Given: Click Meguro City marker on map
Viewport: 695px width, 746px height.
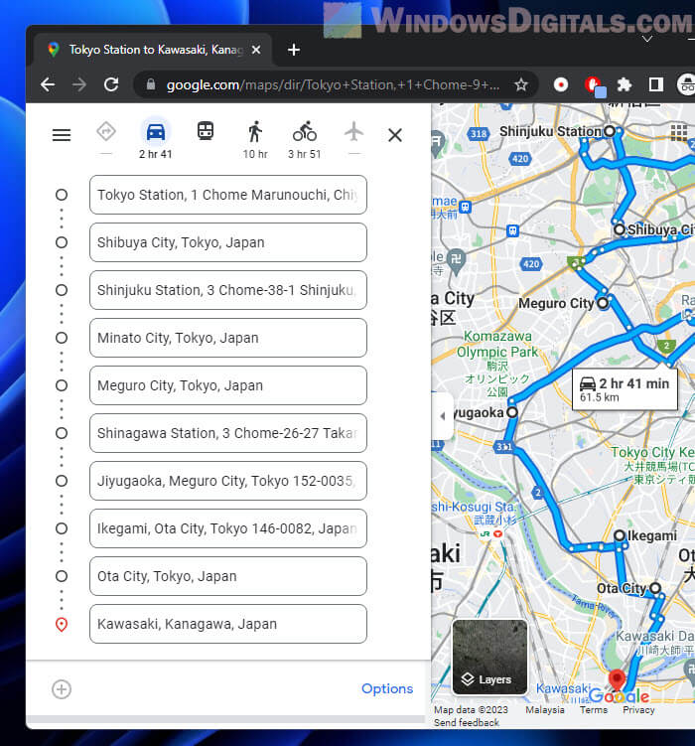Looking at the screenshot, I should (603, 303).
